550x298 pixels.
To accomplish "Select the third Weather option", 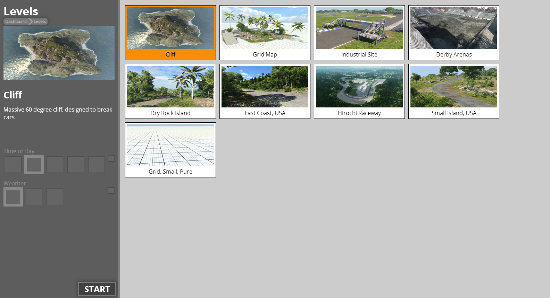I will [55, 197].
